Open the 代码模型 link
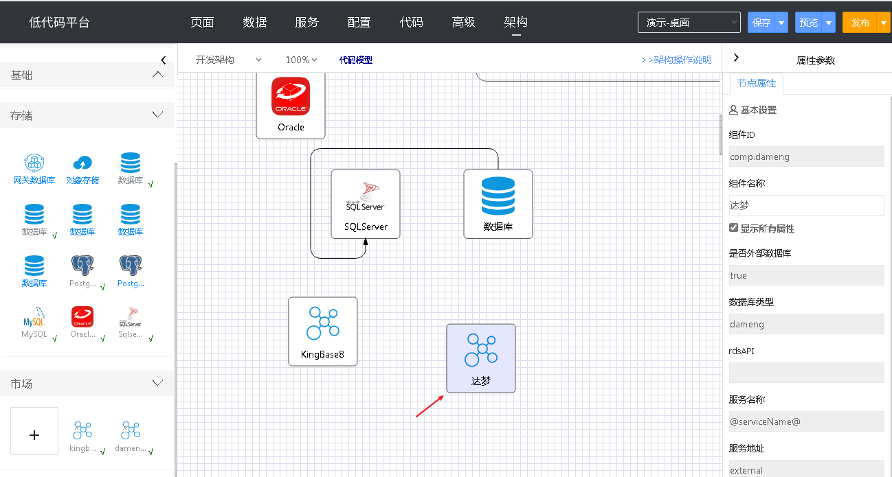The height and width of the screenshot is (477, 892). click(356, 60)
